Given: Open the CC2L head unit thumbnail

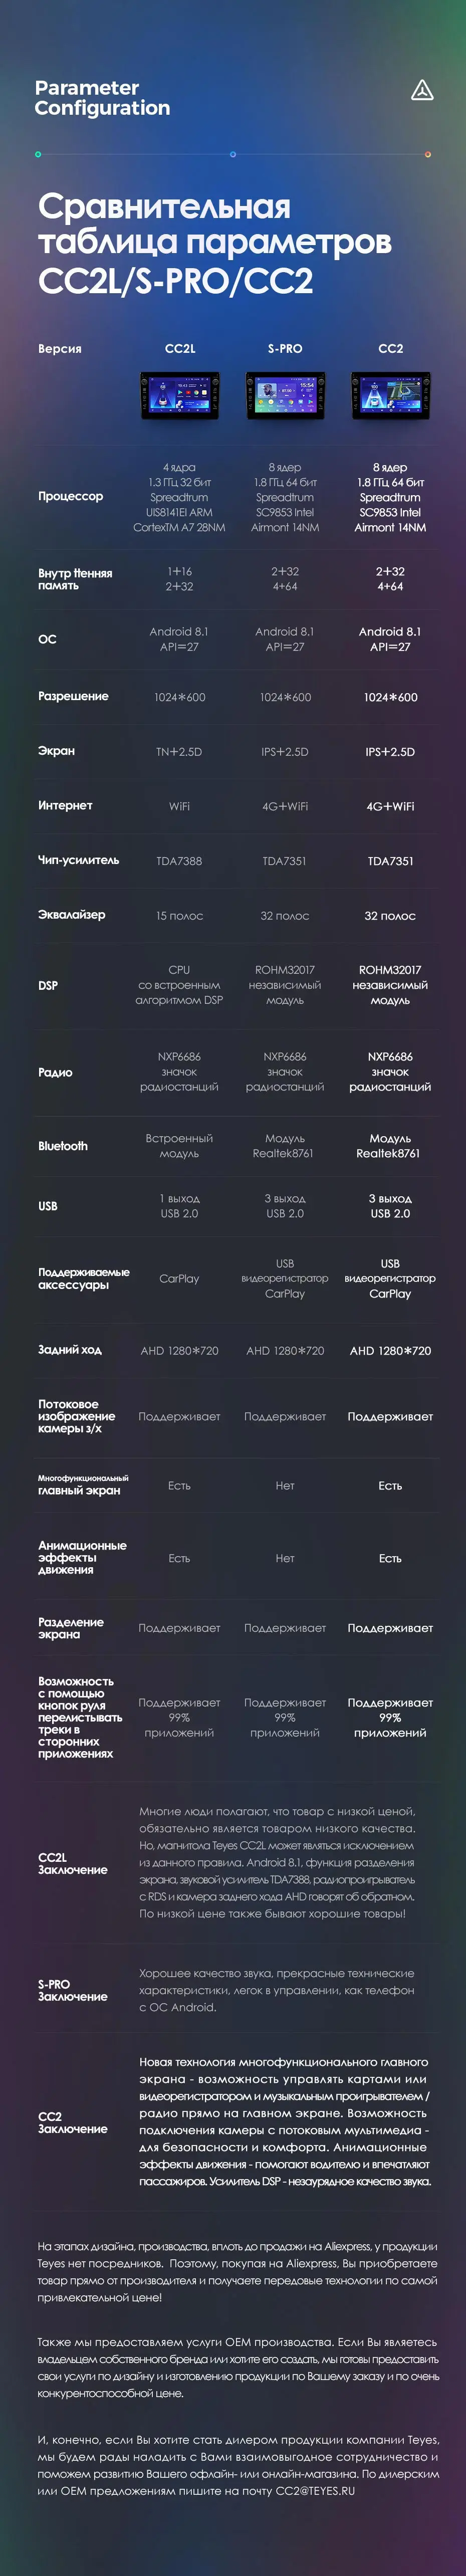Looking at the screenshot, I should point(180,395).
